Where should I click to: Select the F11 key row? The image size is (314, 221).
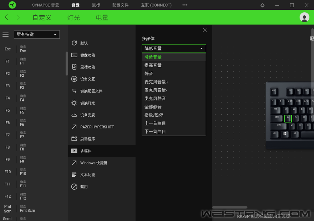pos(33,184)
